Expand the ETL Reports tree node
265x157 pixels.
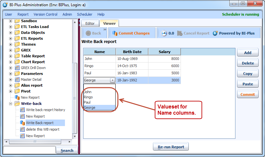click(x=10, y=38)
